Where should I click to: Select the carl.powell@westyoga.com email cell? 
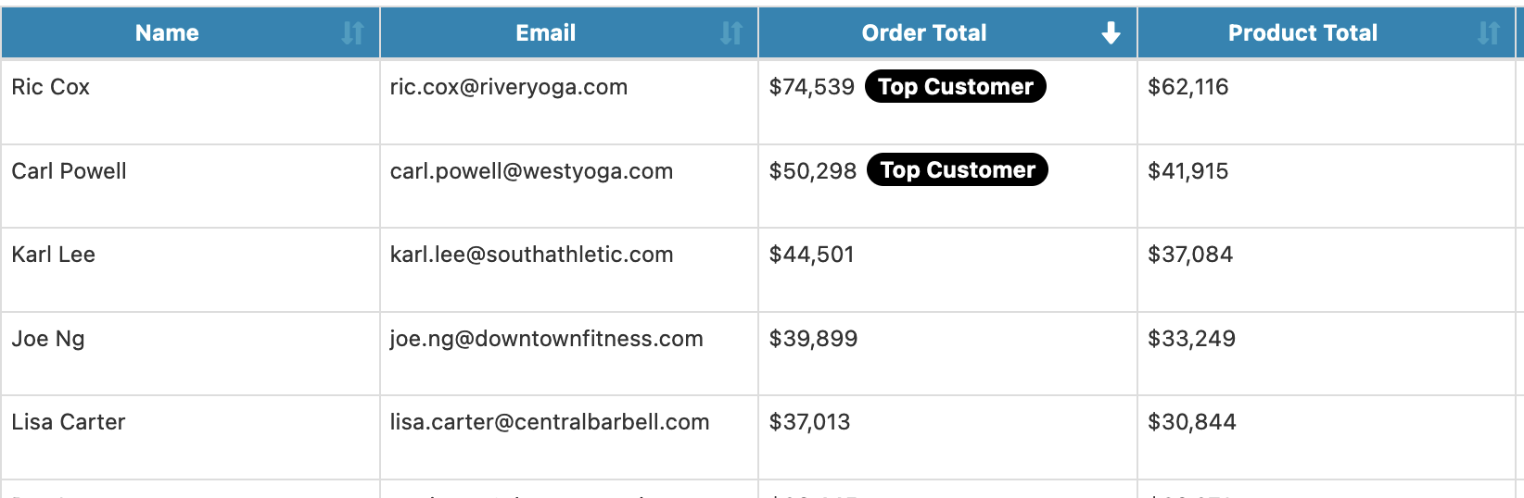tap(531, 171)
